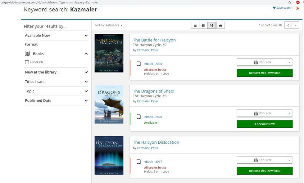Image resolution: width=304 pixels, height=183 pixels.
Task: Bookmark page with the star icon
Action: 289,2
